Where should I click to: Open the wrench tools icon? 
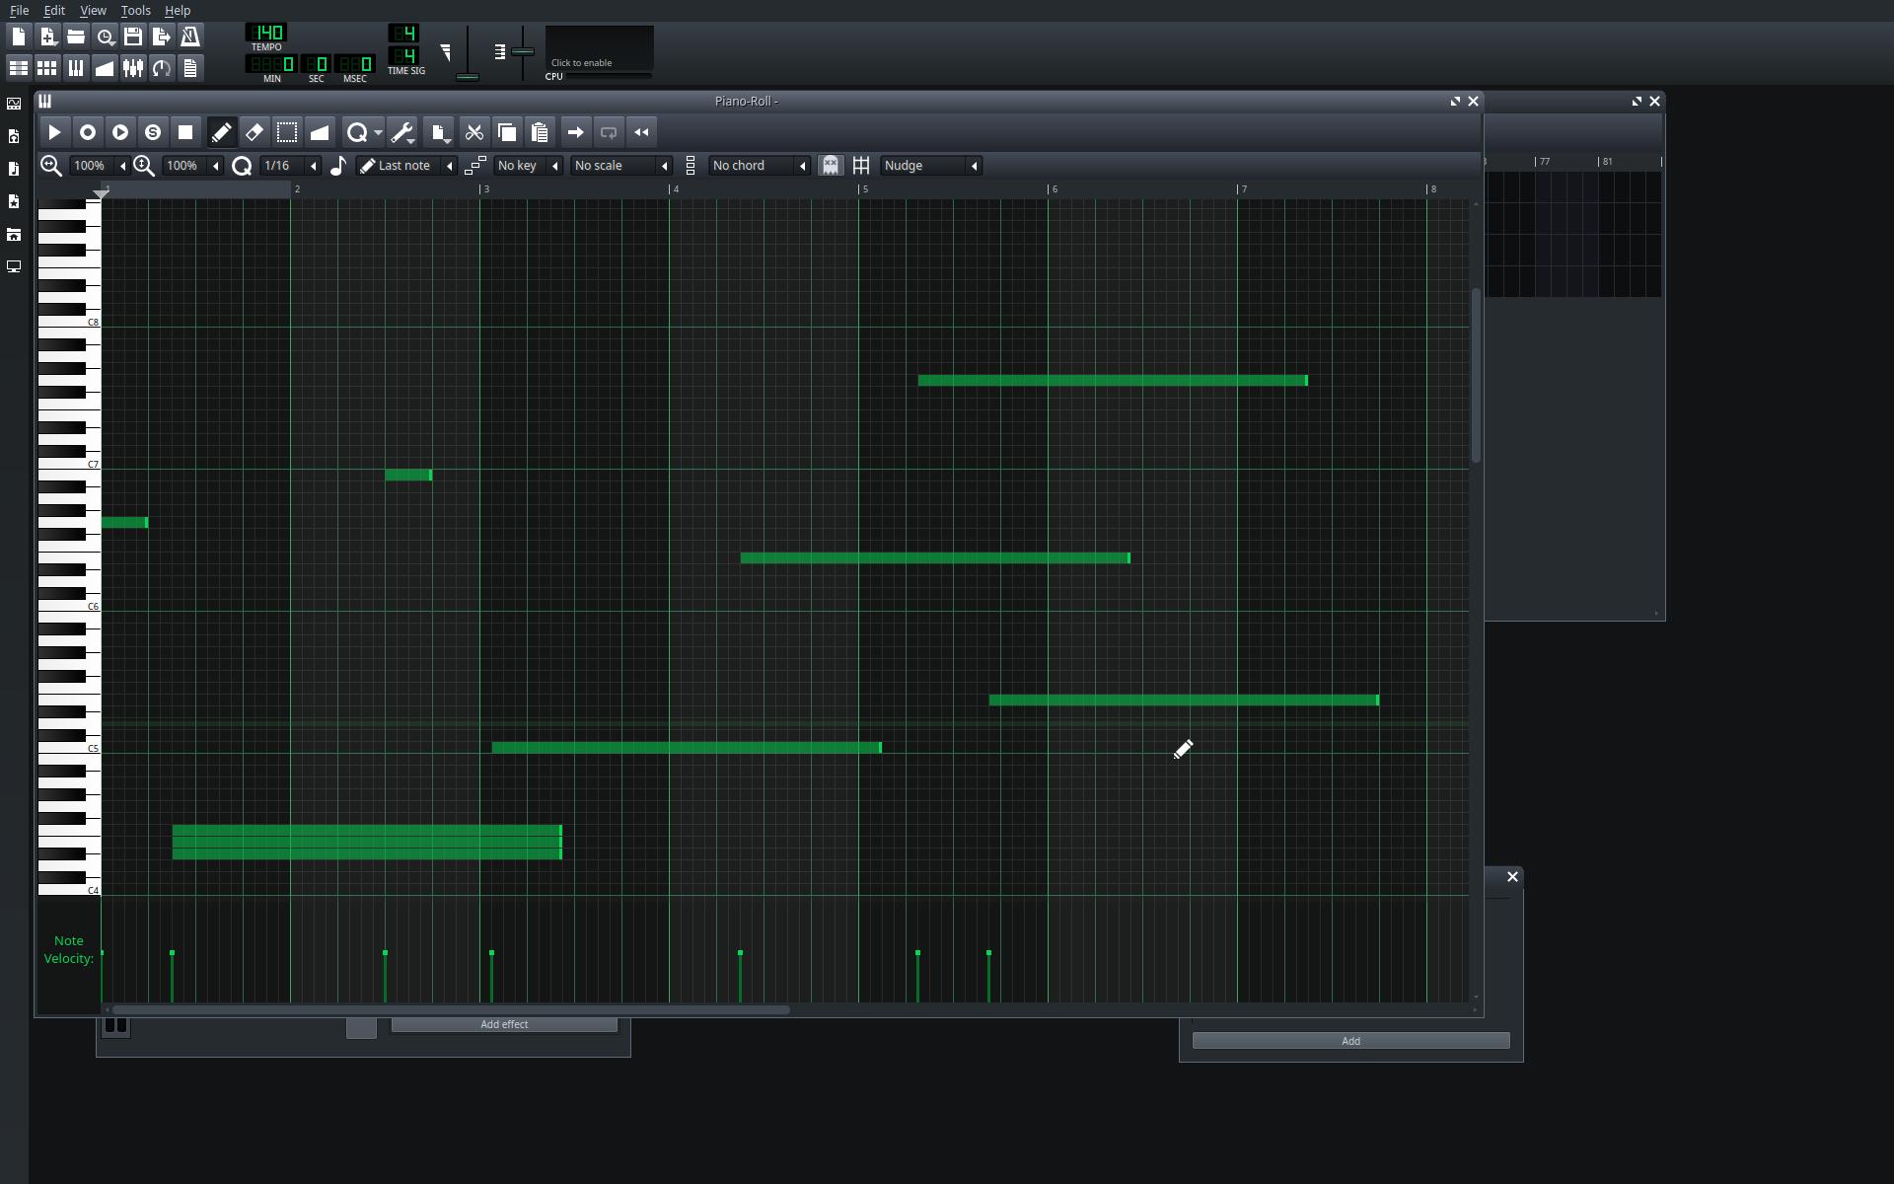point(401,132)
